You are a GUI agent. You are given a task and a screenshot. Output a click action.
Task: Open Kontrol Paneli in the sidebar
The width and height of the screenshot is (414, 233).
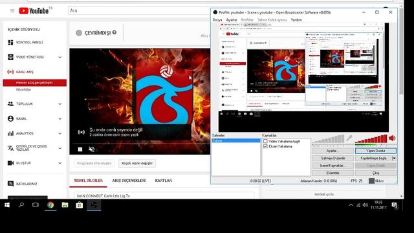(29, 42)
